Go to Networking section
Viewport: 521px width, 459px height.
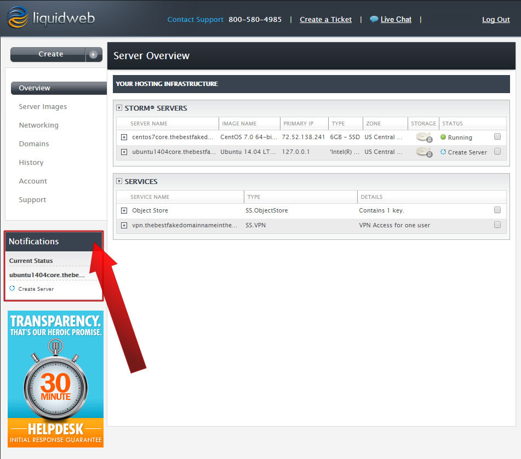[x=38, y=125]
